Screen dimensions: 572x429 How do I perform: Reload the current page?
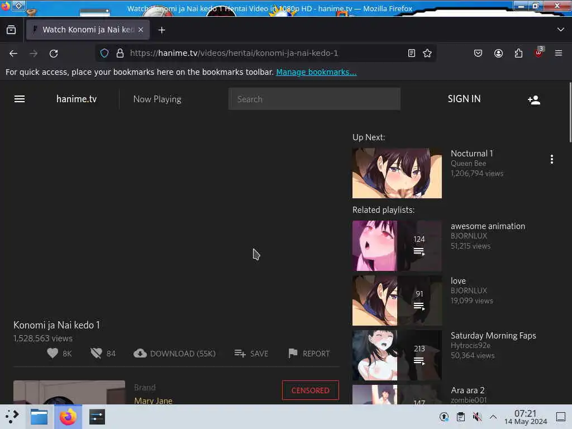[x=54, y=53]
